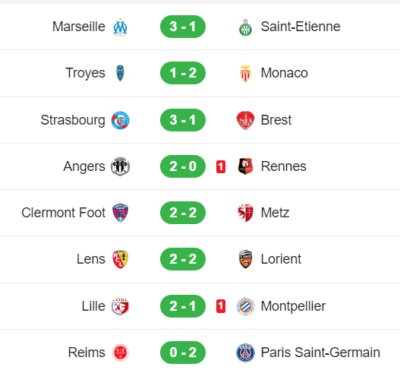400x370 pixels.
Task: Click the Lens RCL crest
Action: pyautogui.click(x=120, y=259)
